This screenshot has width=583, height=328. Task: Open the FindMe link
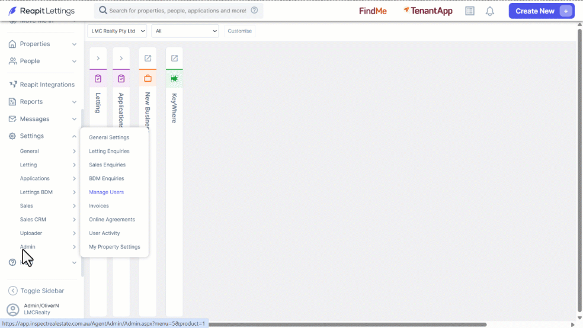coord(373,11)
